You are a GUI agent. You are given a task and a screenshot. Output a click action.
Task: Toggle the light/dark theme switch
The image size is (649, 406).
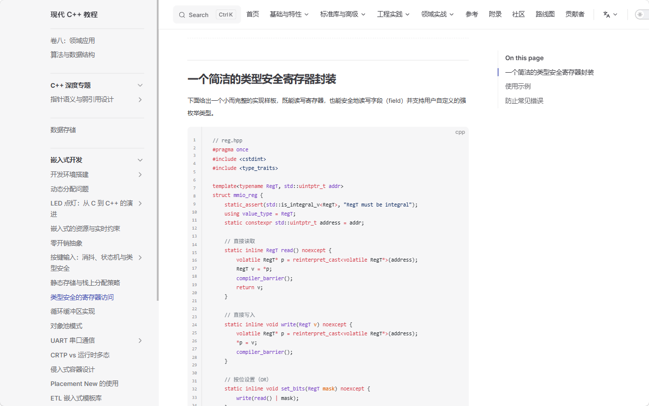pos(642,15)
